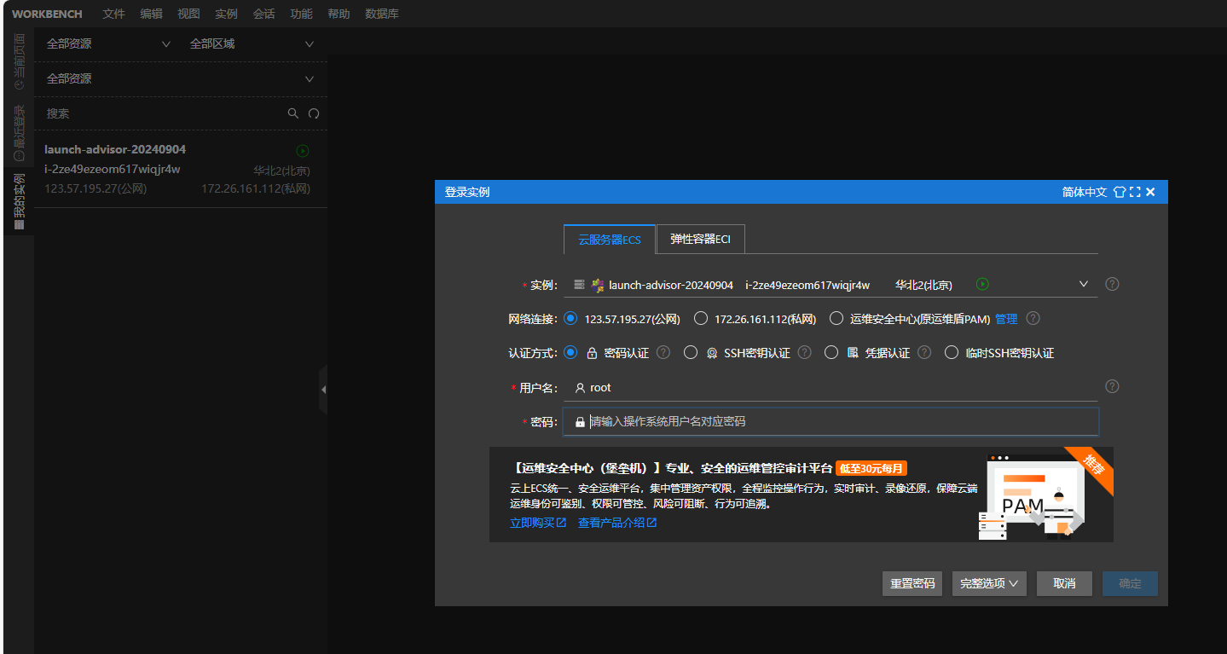1227x654 pixels.
Task: Toggle fullscreen icon in login dialog header
Action: (1135, 192)
